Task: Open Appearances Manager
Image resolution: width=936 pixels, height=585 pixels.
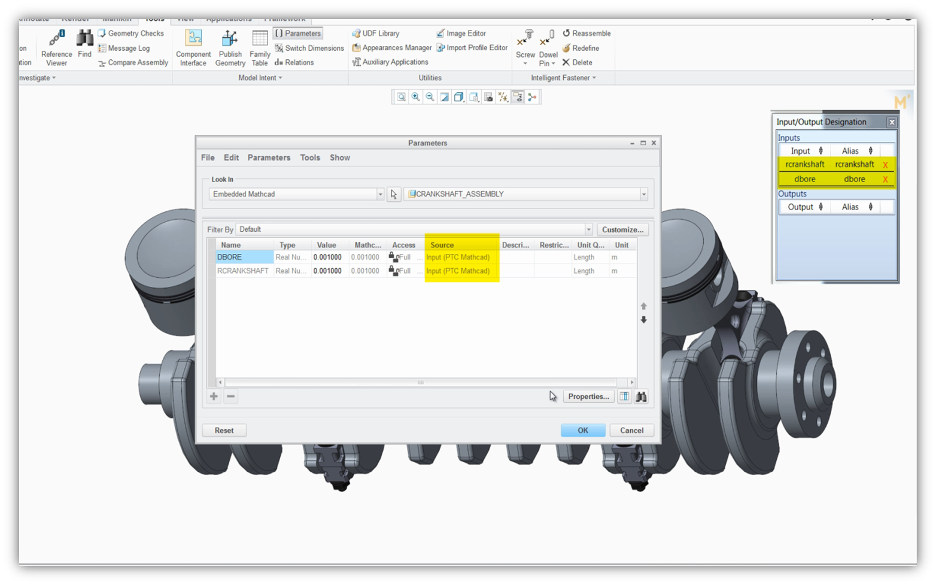Action: pos(391,48)
